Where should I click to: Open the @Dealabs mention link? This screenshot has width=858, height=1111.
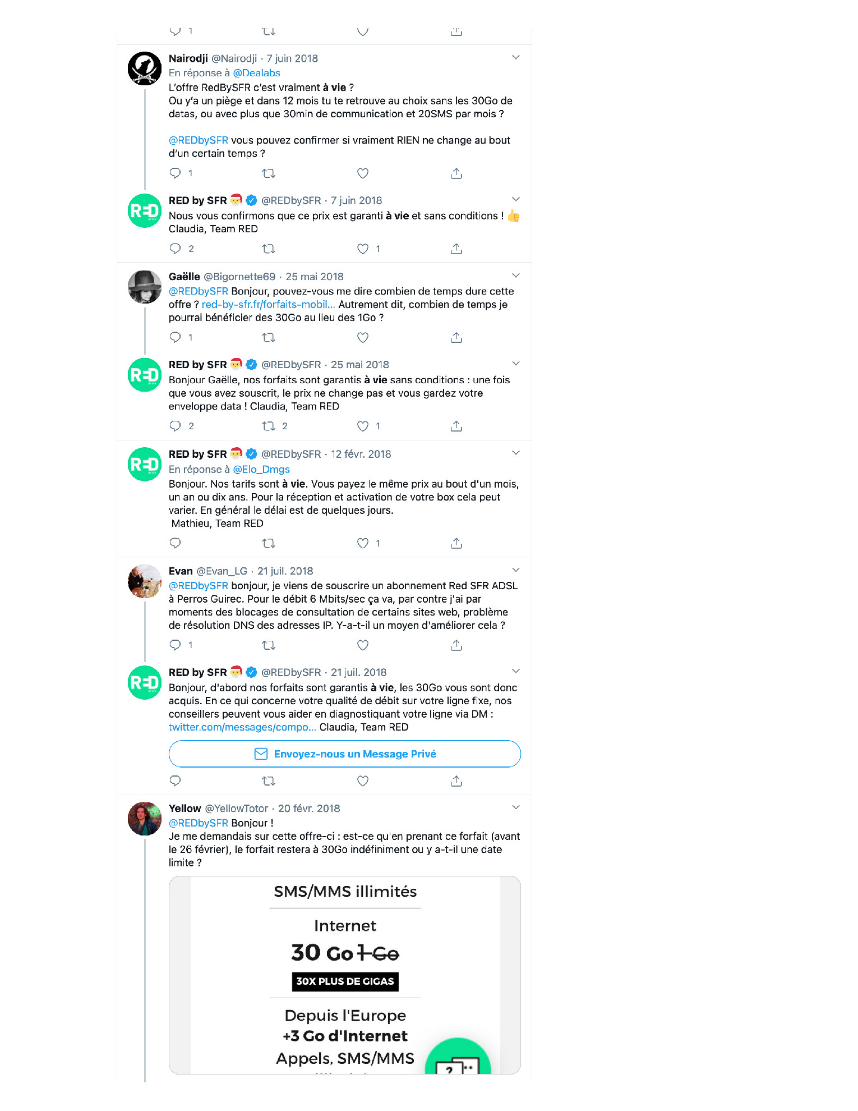[256, 73]
